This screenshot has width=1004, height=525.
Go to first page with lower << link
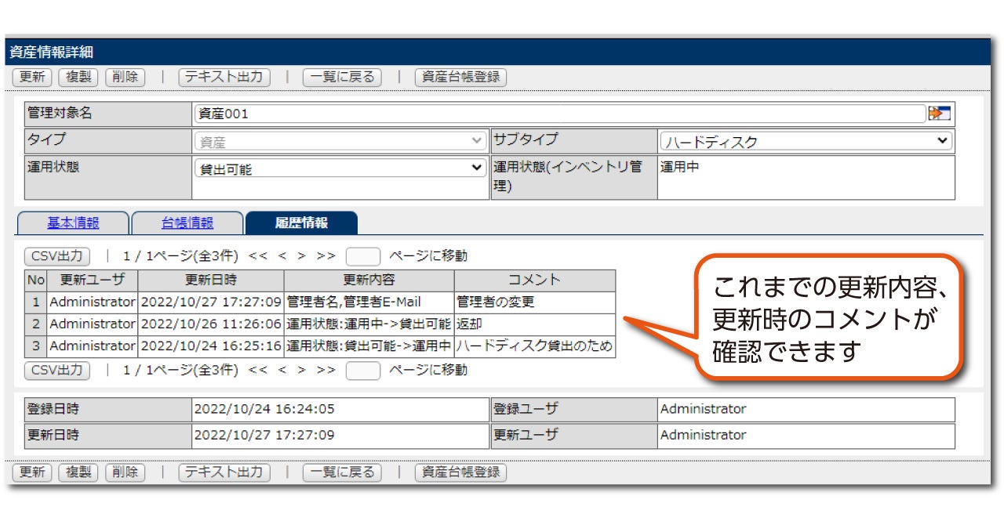pyautogui.click(x=256, y=370)
